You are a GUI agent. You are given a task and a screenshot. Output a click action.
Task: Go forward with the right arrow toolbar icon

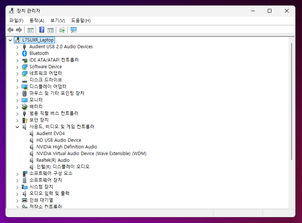[x=19, y=30]
